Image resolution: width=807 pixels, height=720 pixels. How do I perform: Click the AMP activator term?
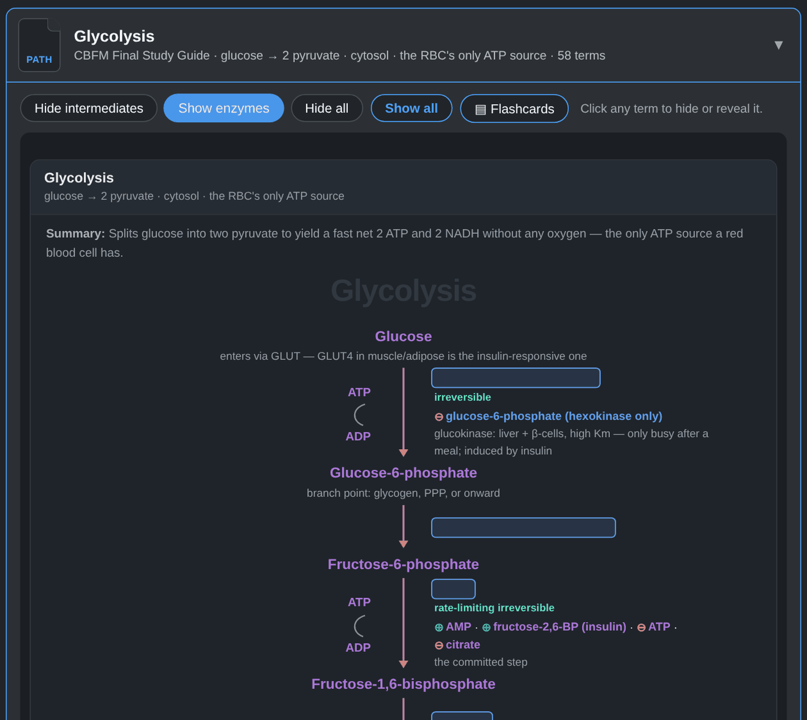point(458,627)
